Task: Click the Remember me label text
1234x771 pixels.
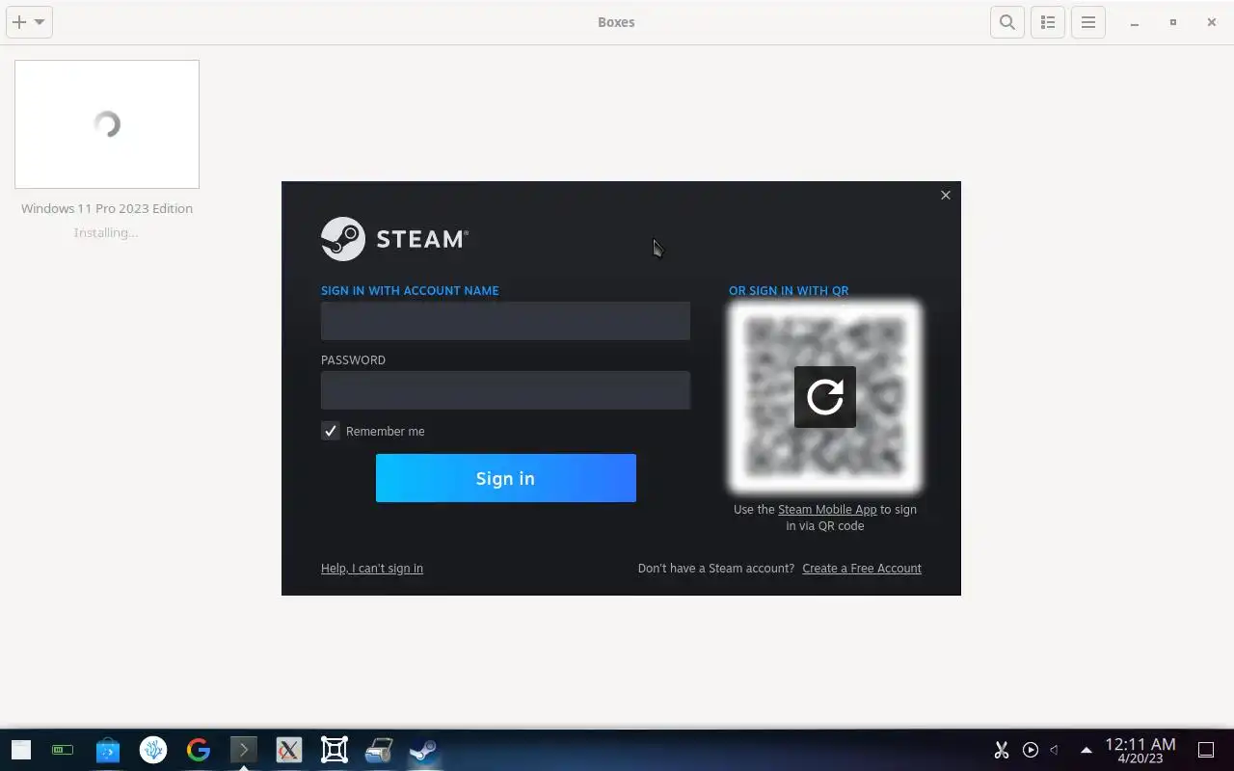Action: (386, 432)
